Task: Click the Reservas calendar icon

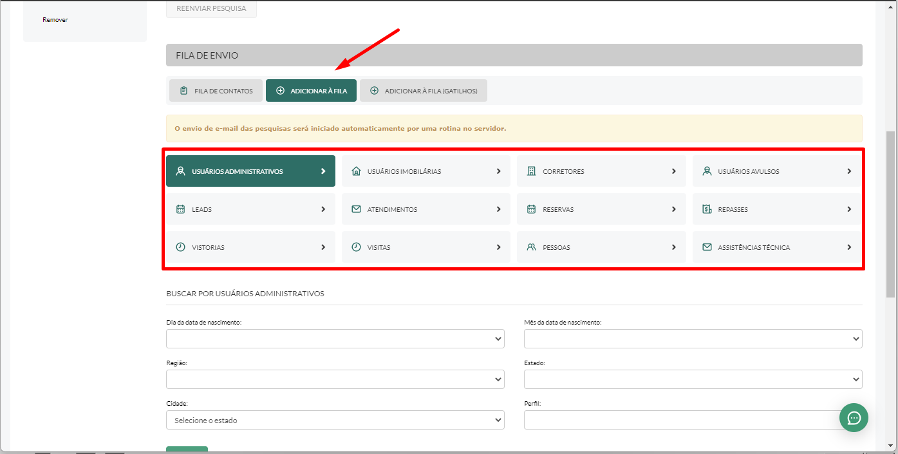Action: point(532,209)
